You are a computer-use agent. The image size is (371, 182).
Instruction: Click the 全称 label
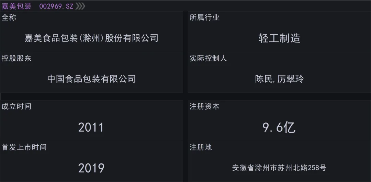[9, 18]
